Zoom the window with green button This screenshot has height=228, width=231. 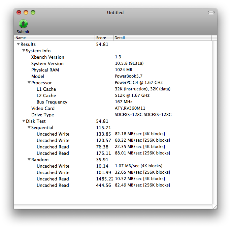pos(33,12)
